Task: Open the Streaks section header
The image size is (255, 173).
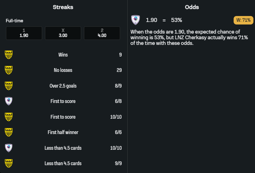Action: click(x=63, y=7)
